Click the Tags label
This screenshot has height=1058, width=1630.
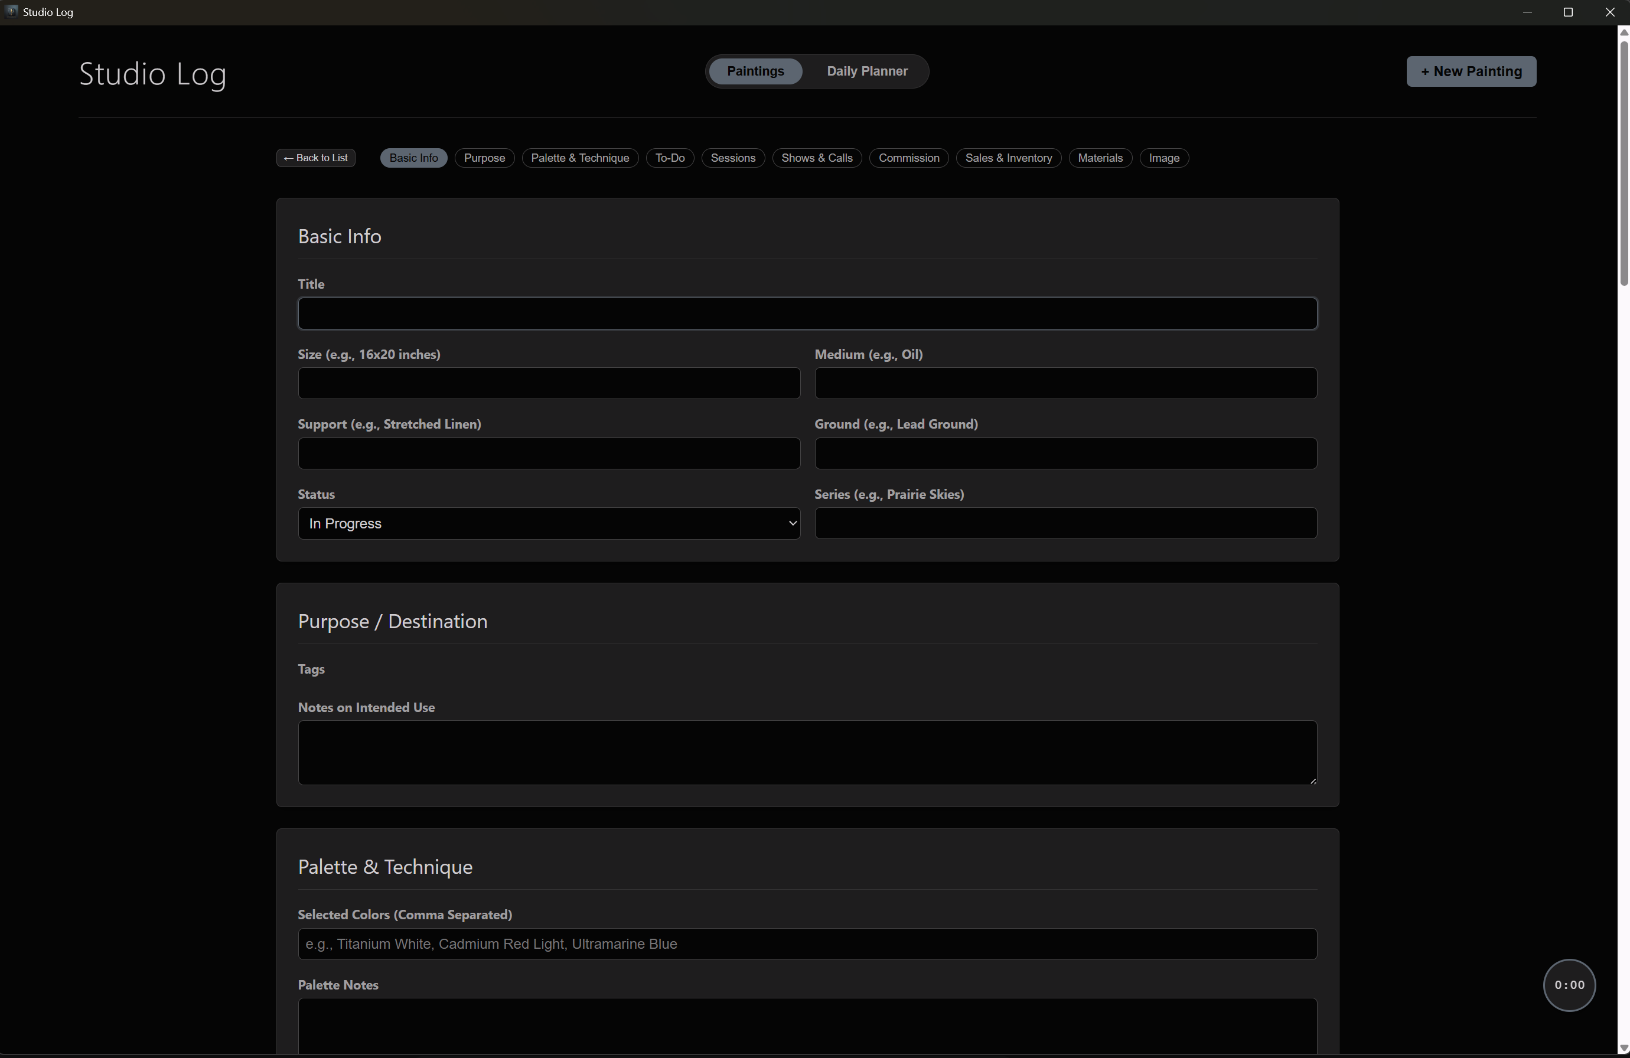[x=311, y=670]
